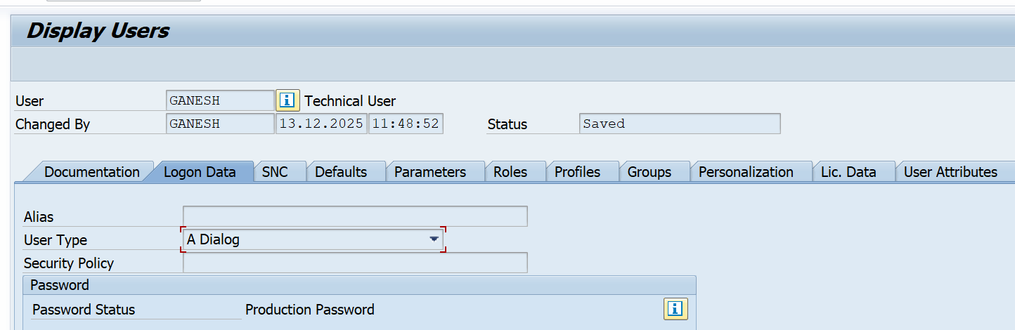Click the info icon in the Password section
Screen dimensions: 1015x330
pos(675,309)
